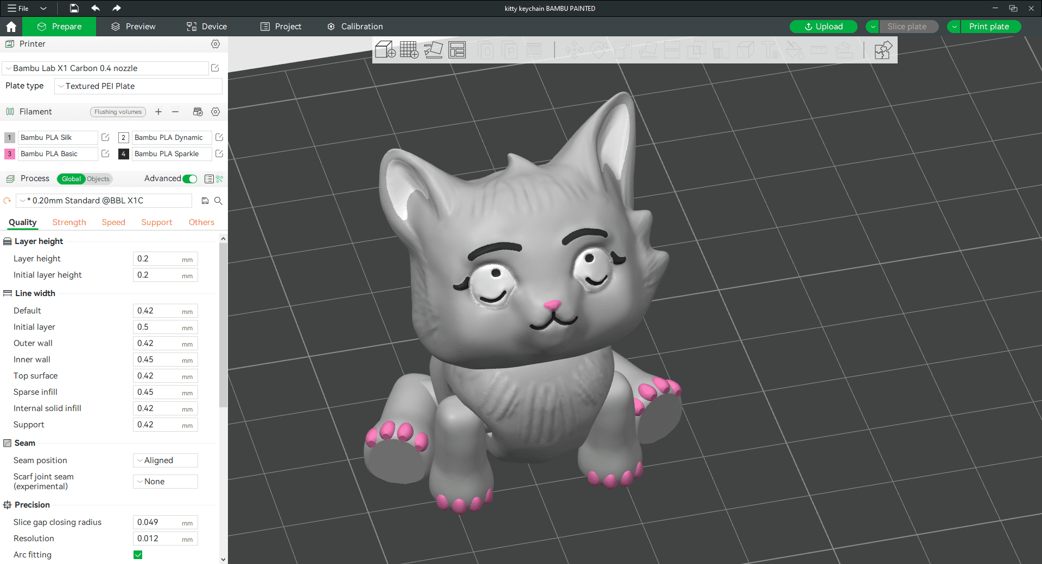The width and height of the screenshot is (1042, 564).
Task: Click the Layer height input field
Action: pos(166,259)
